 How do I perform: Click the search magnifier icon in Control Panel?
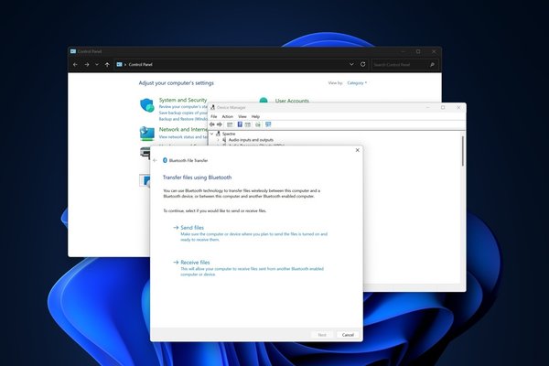tap(432, 64)
